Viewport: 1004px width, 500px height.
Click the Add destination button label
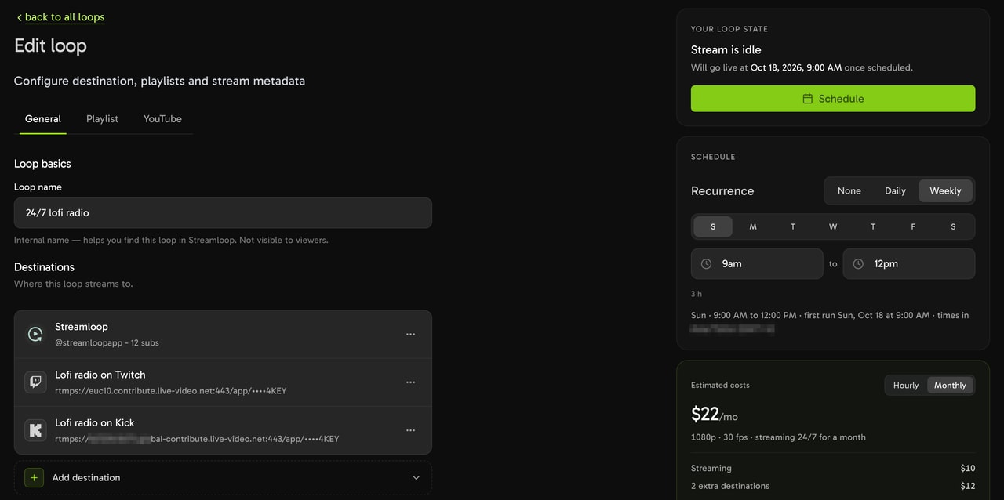86,477
